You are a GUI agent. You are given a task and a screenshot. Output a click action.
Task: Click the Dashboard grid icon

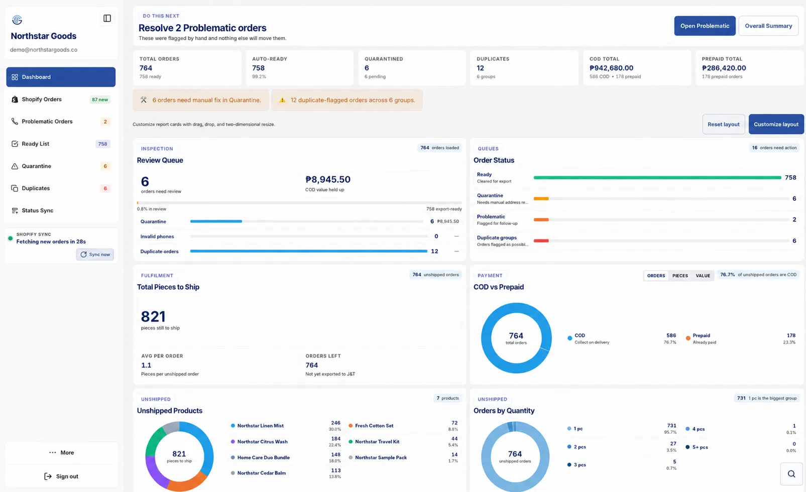point(15,77)
